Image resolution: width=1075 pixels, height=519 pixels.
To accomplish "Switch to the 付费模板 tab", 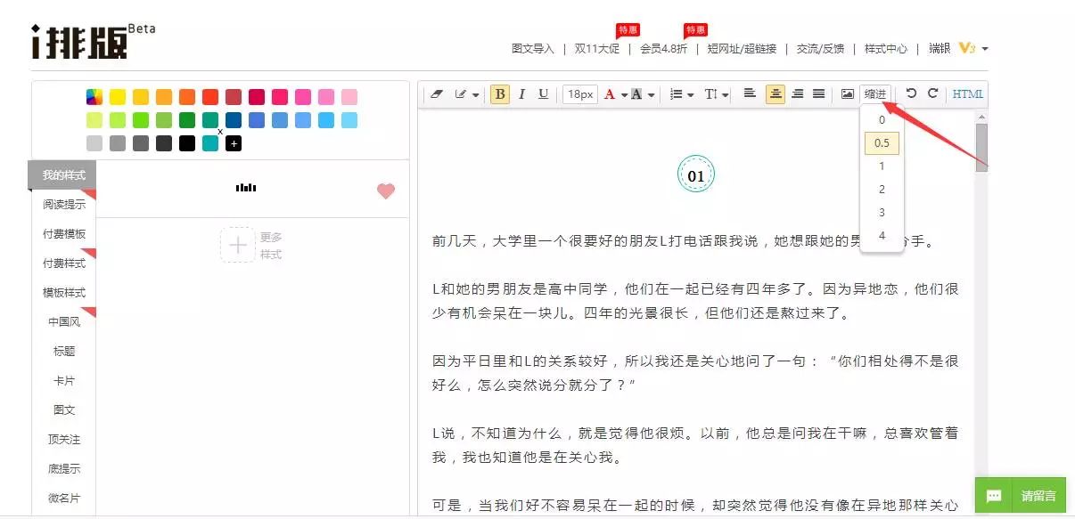I will click(64, 234).
